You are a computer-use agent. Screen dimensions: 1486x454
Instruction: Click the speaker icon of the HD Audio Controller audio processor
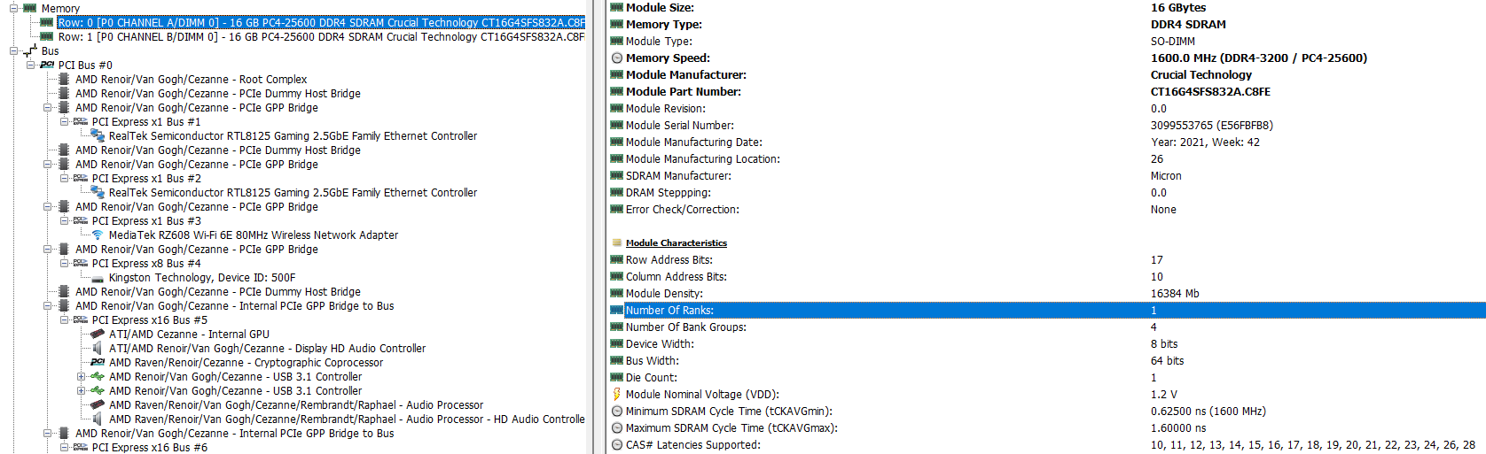click(x=98, y=419)
